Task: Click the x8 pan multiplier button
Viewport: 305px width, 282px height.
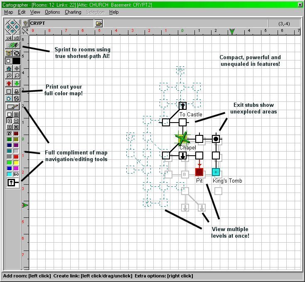Action: tap(17, 38)
